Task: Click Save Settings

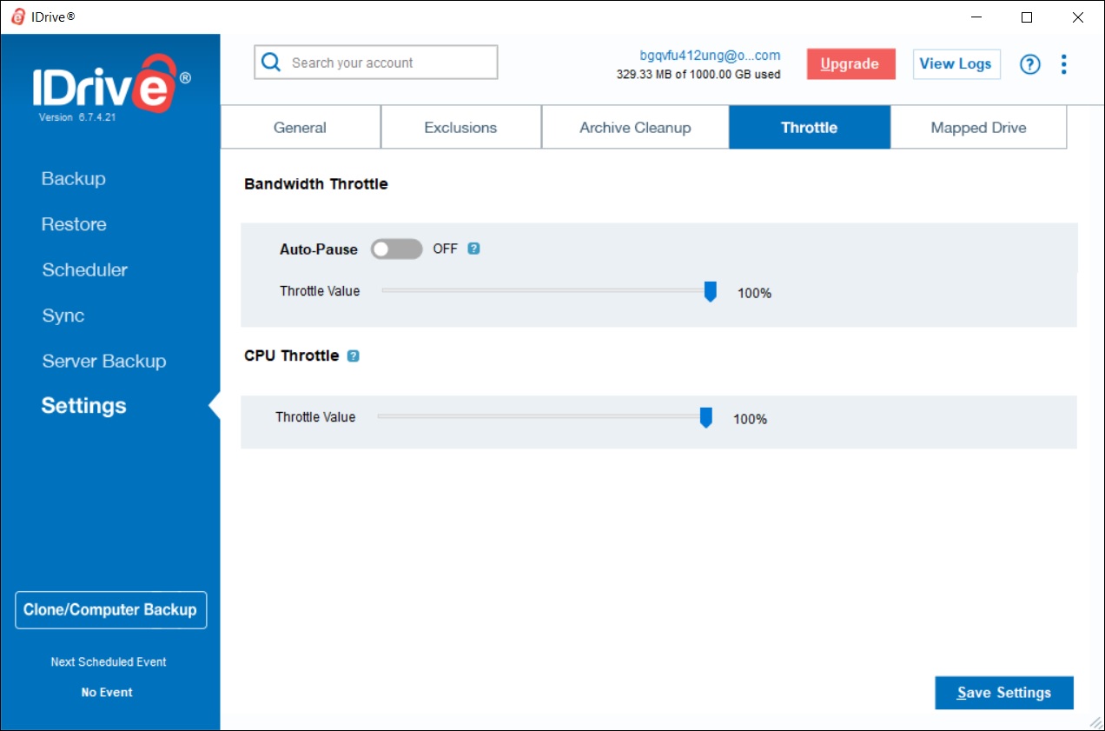Action: 1004,693
